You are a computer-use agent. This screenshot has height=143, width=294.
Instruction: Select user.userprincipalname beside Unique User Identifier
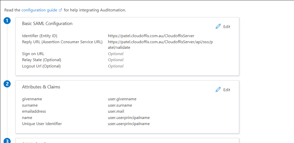[x=129, y=124]
